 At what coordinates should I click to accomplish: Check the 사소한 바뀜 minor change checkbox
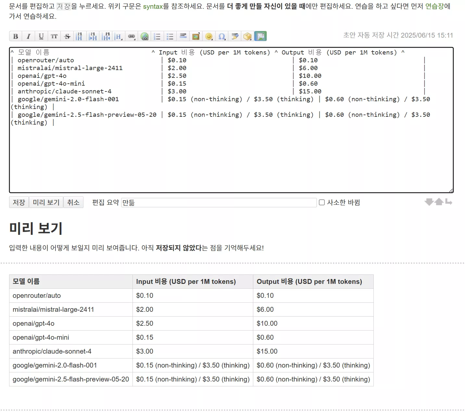tap(322, 202)
